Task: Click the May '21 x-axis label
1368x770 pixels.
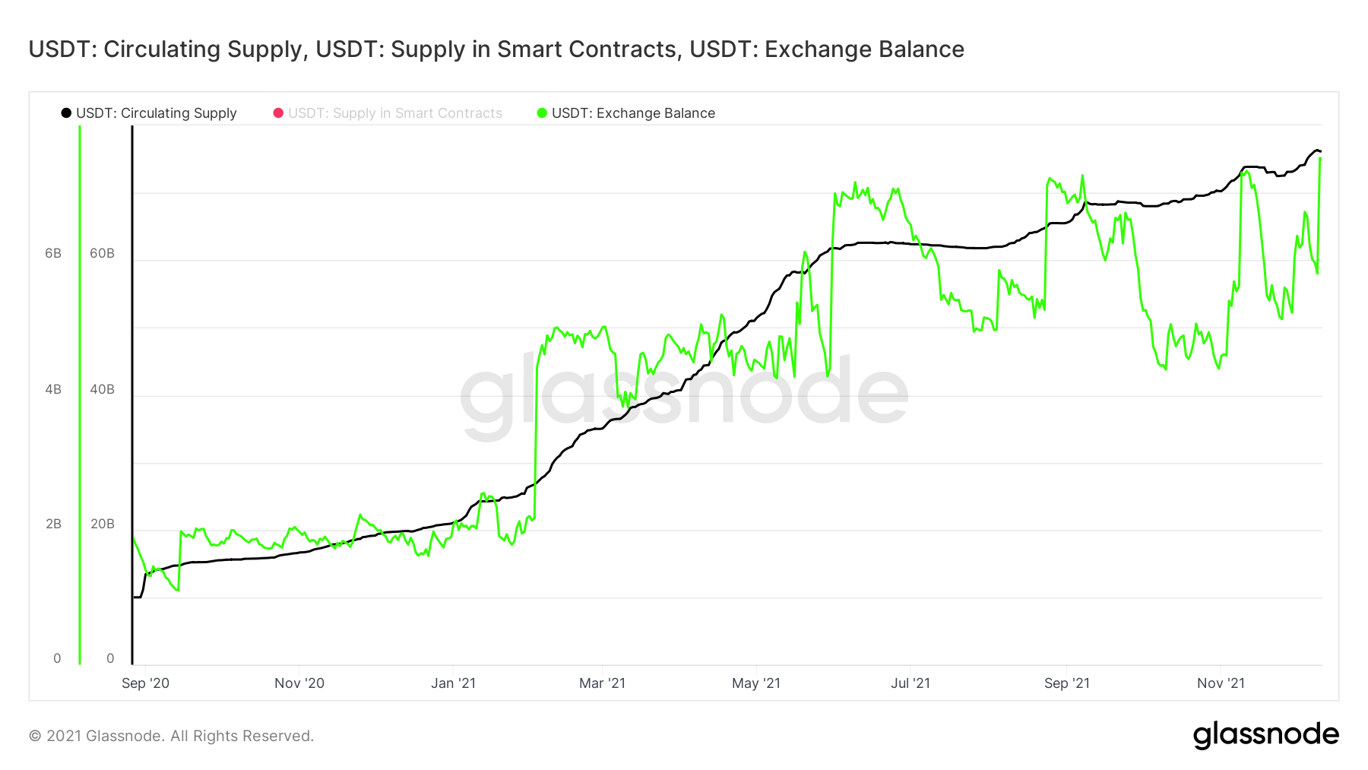Action: tap(755, 683)
